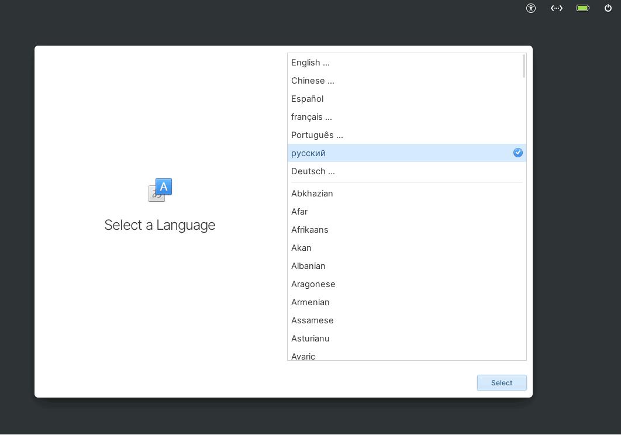The image size is (621, 435).
Task: Open the accessibility menu icon
Action: point(531,8)
